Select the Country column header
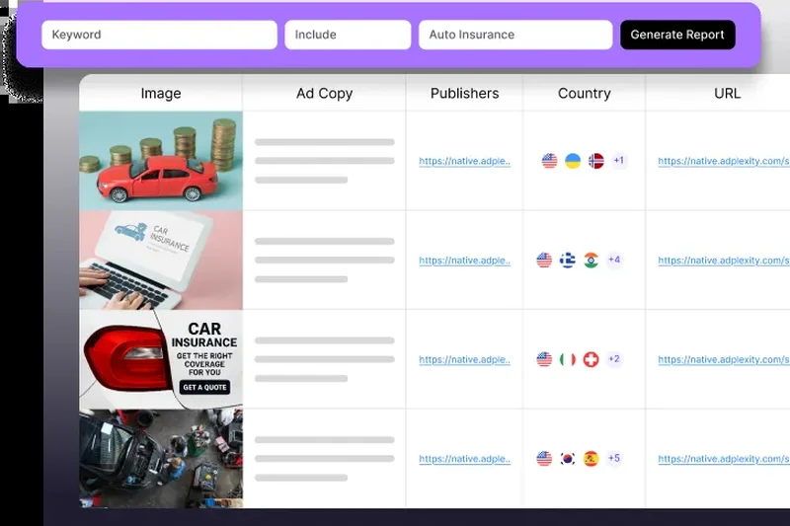 pos(584,94)
